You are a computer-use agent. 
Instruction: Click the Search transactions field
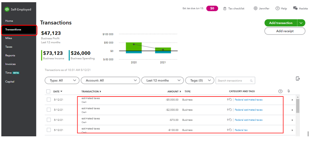pyautogui.click(x=235, y=81)
